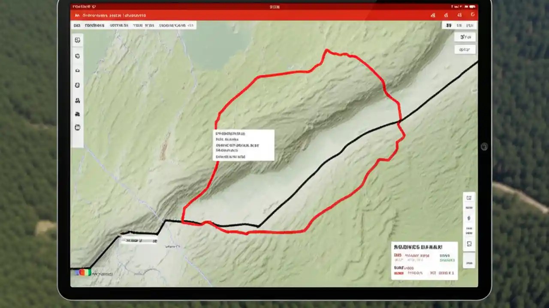Enable the marker toggle in the right control strip

pyautogui.click(x=469, y=208)
